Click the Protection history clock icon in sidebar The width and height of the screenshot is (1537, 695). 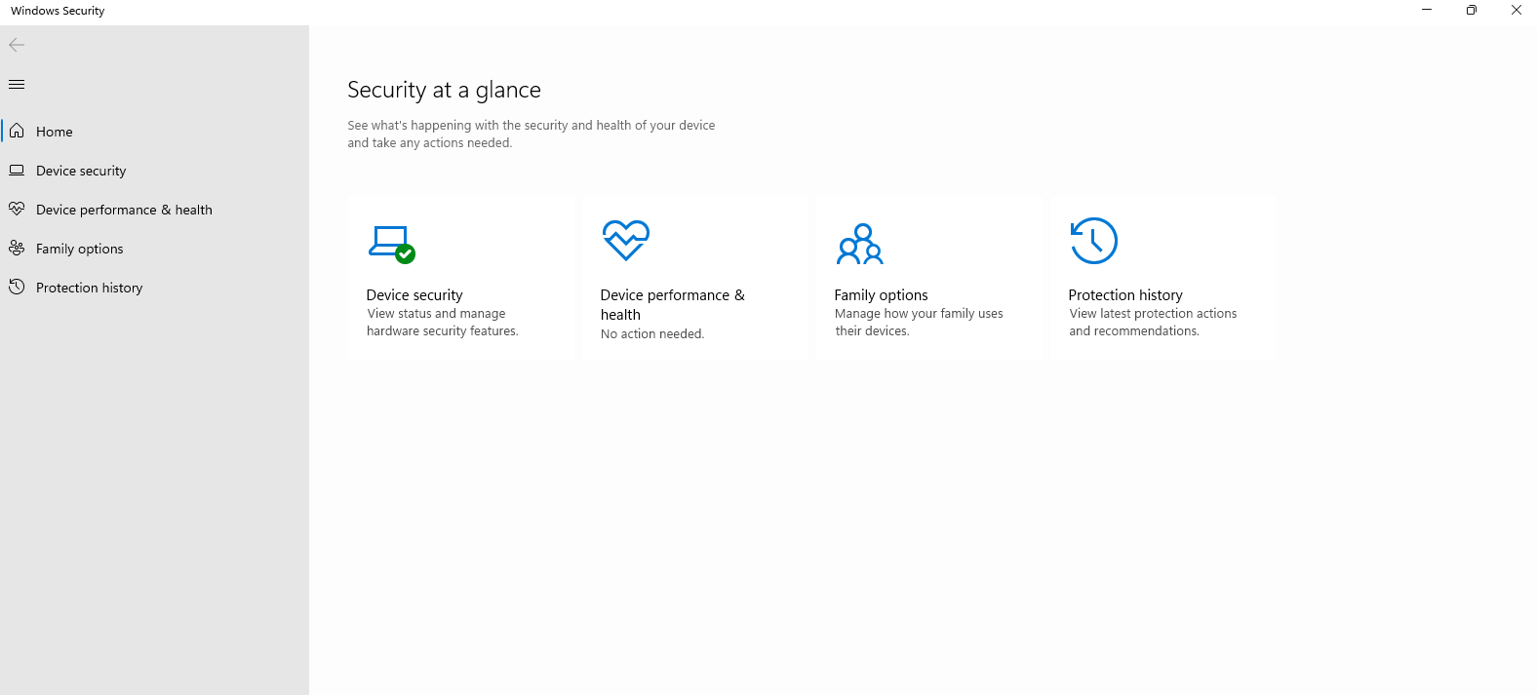(17, 288)
